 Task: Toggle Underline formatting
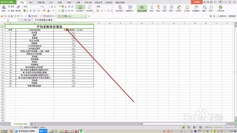[x=31, y=11]
